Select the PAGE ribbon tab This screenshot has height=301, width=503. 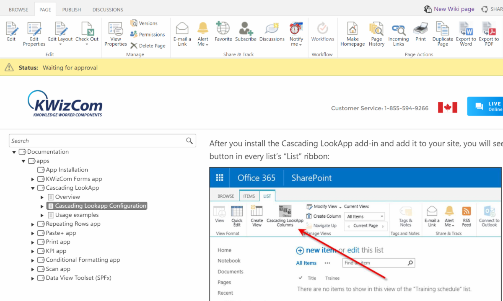coord(45,10)
